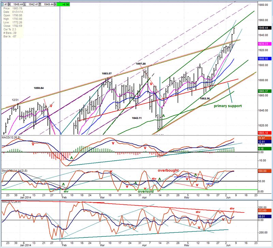Screen dimensions: 273x248
Task: Click the red overbought label
Action: coord(168,170)
